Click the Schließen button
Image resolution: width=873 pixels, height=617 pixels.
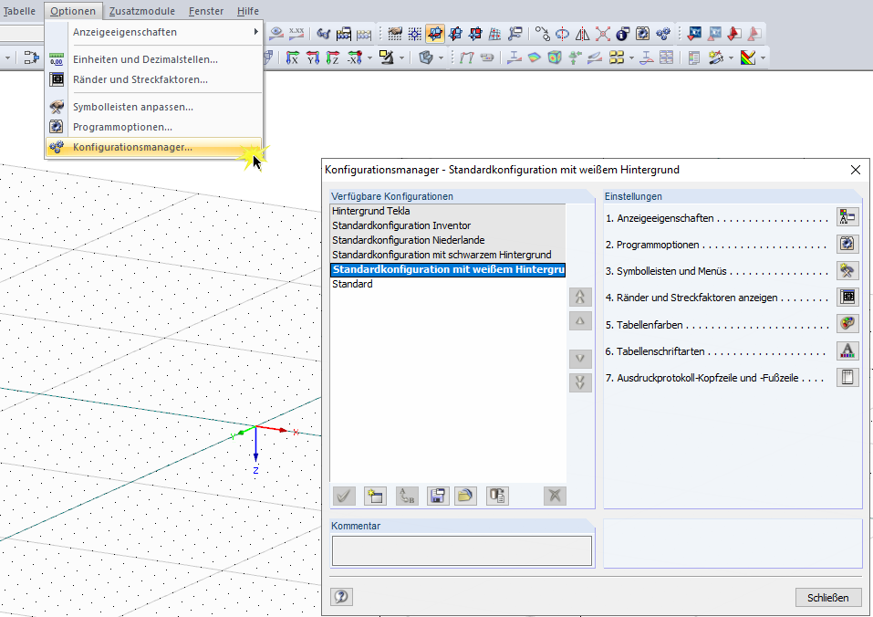pyautogui.click(x=827, y=598)
